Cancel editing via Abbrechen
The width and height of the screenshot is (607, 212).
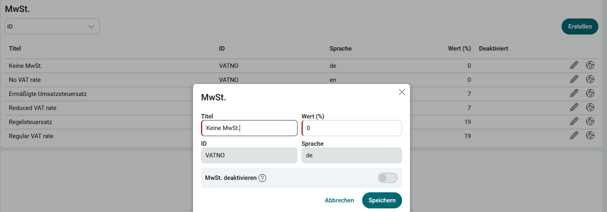click(339, 200)
